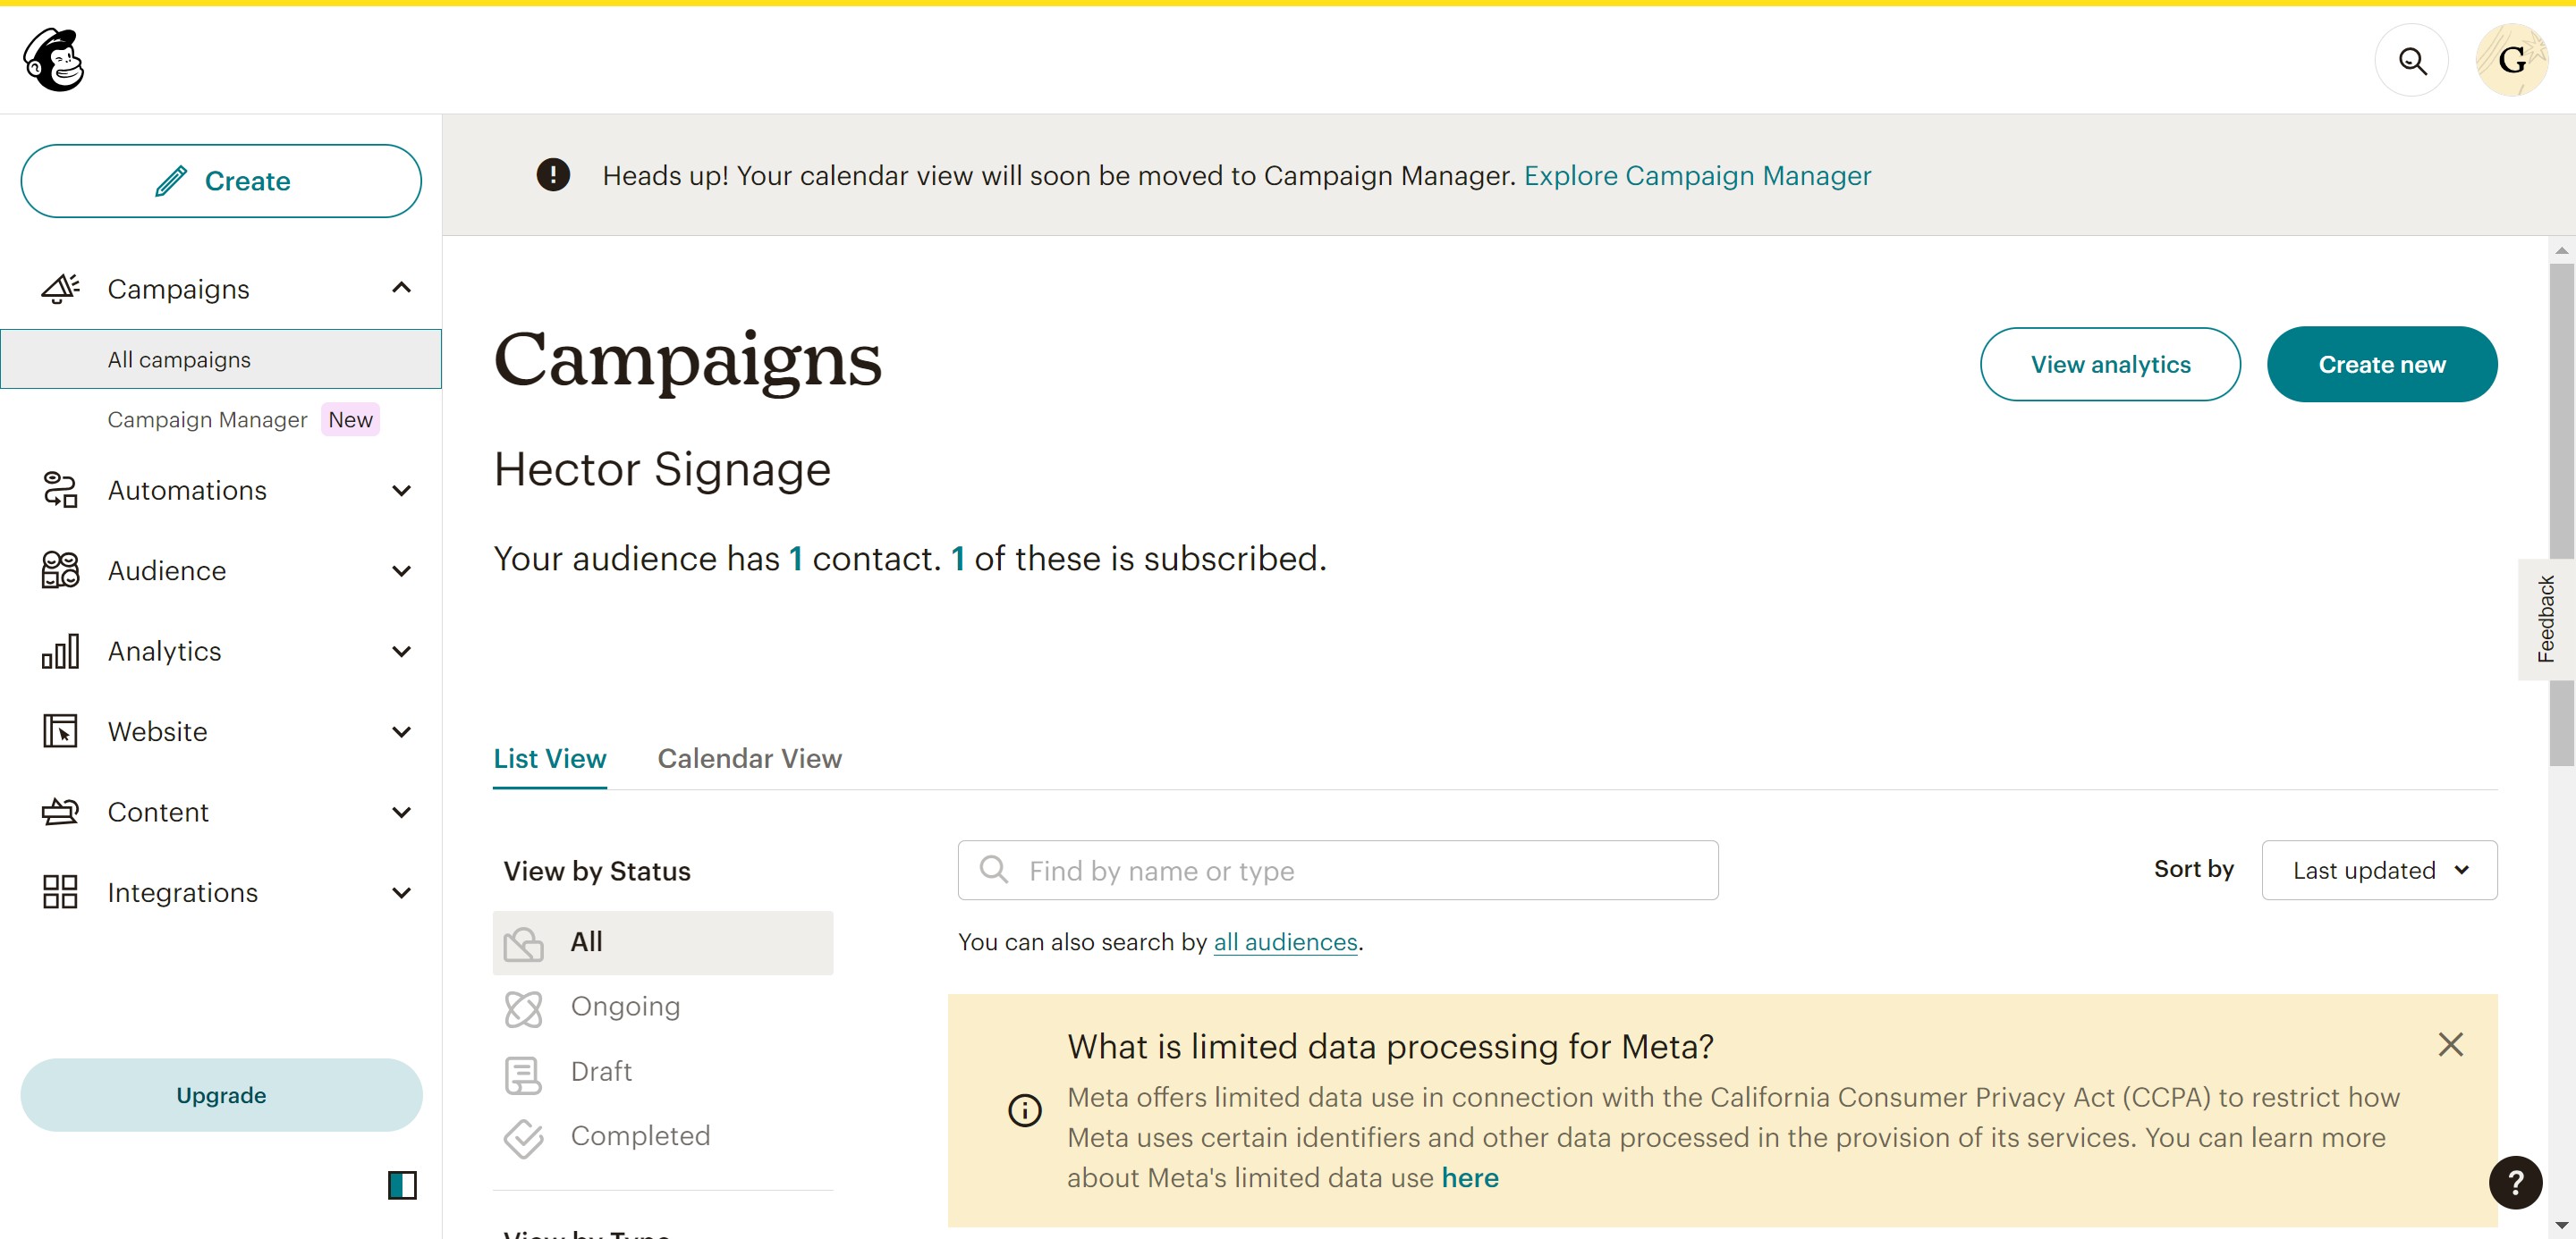Viewport: 2576px width, 1239px height.
Task: Collapse the Campaigns sidebar section
Action: [401, 289]
